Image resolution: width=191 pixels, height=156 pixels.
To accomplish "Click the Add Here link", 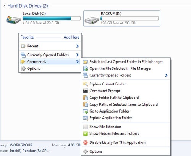I will tap(71, 37).
